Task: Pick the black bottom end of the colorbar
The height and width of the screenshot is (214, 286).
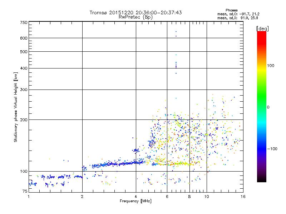Action: pyautogui.click(x=262, y=179)
